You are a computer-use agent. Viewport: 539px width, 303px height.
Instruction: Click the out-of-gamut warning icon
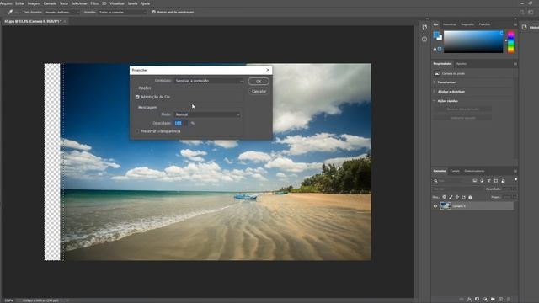[435, 49]
